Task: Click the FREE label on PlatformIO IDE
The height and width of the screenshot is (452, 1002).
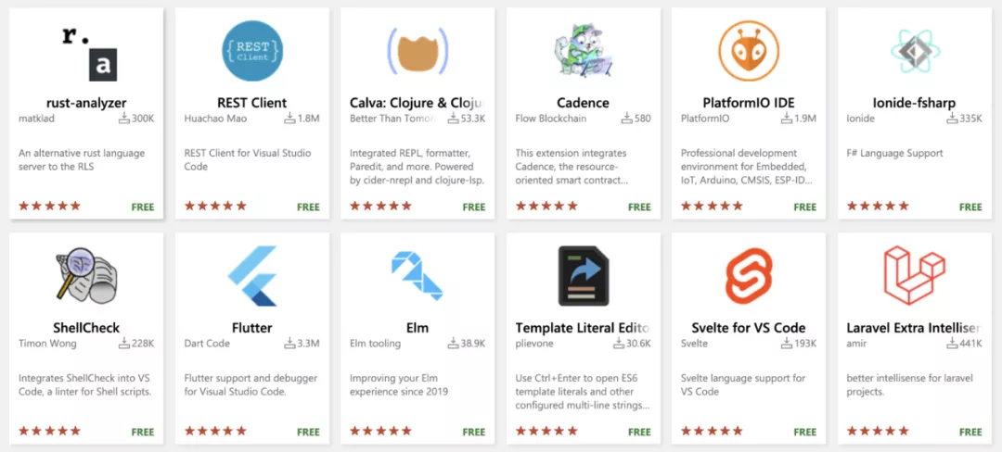Action: (x=804, y=207)
